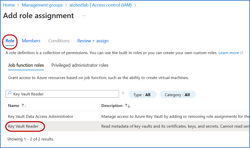Sort by Description column arrows
Image resolution: width=250 pixels, height=148 pixels.
point(128,106)
